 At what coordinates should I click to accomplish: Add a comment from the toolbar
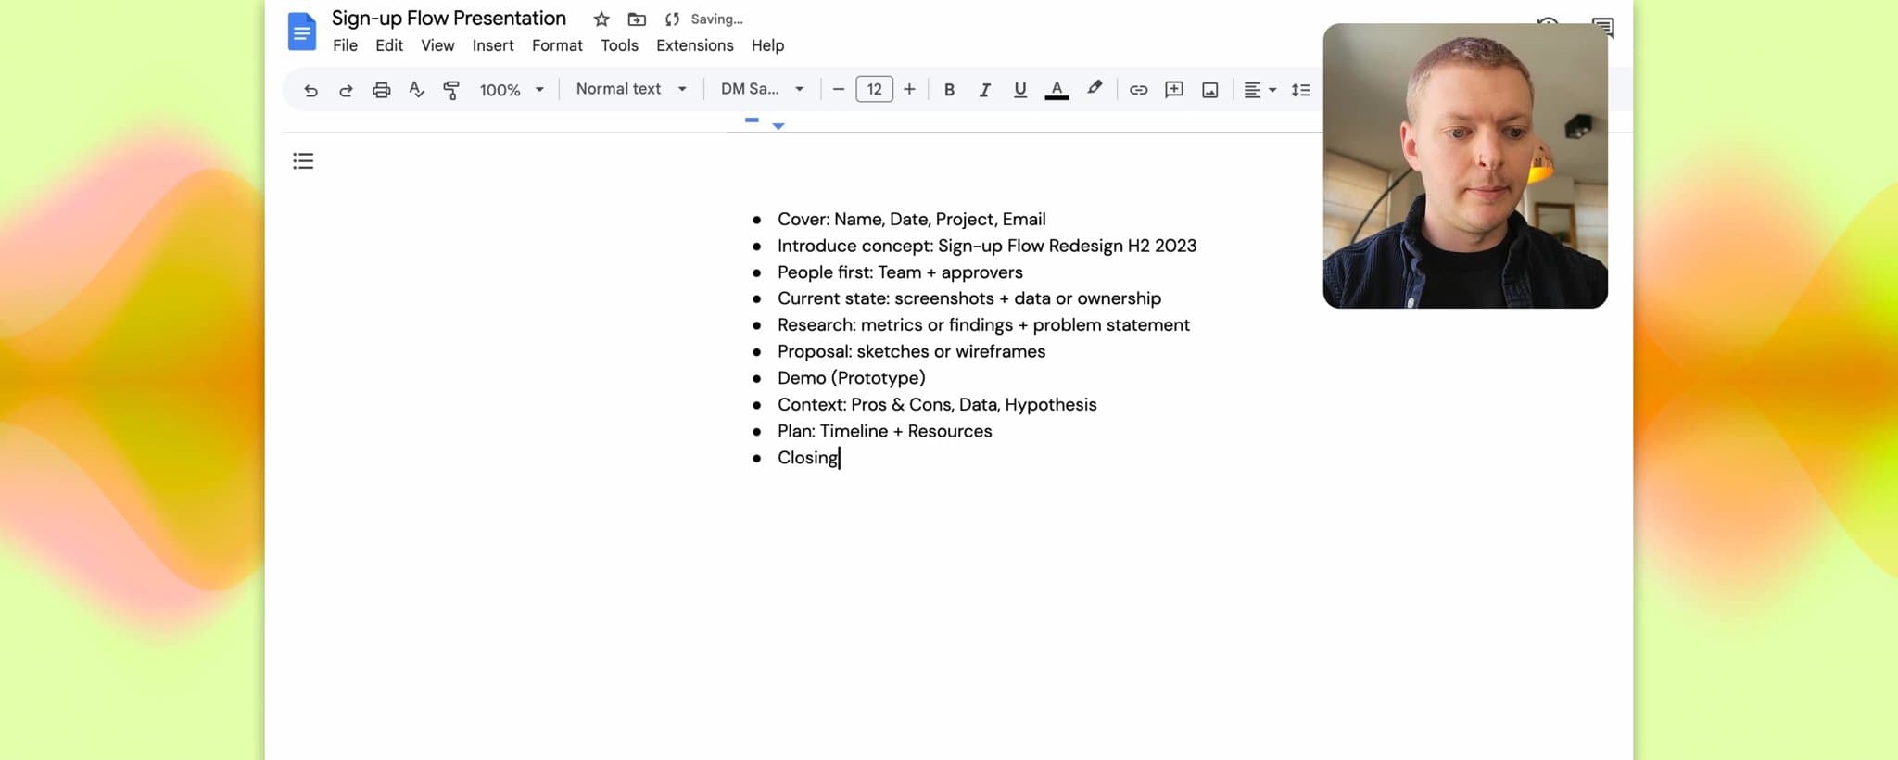click(x=1174, y=90)
